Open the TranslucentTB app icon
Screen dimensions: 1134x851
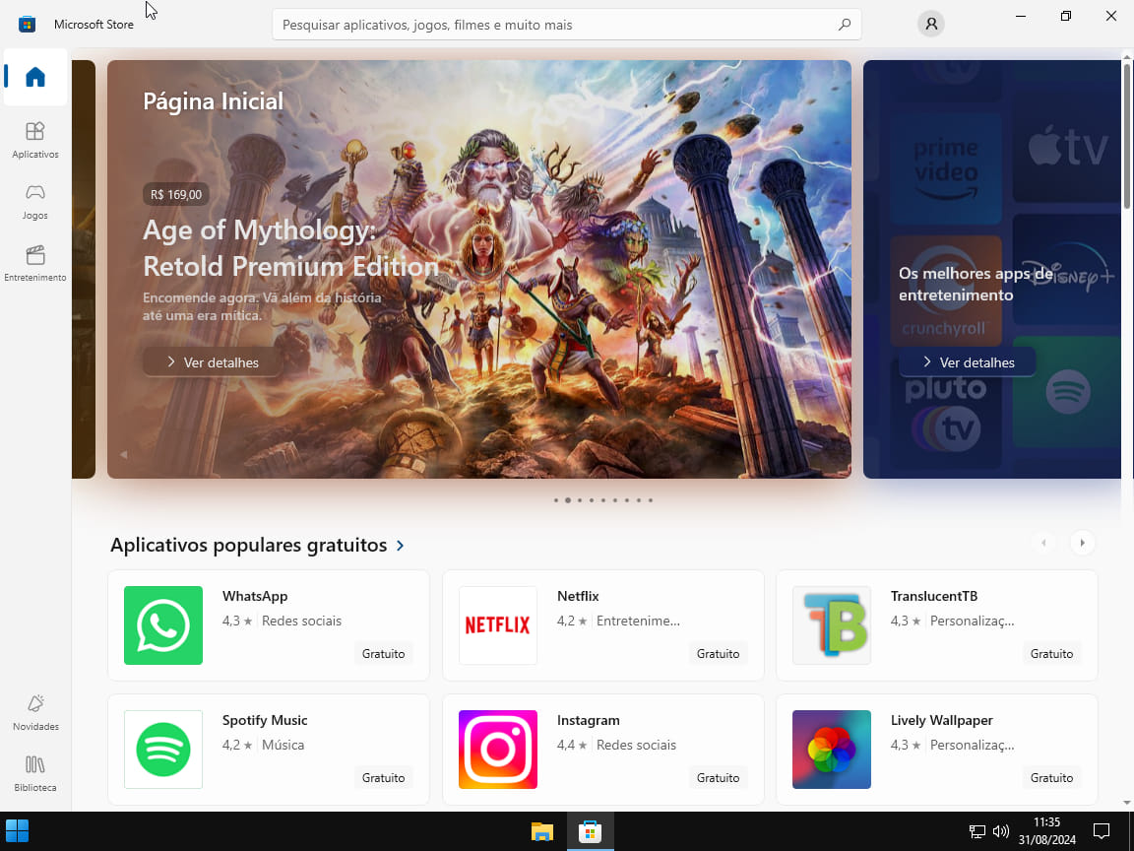tap(831, 625)
